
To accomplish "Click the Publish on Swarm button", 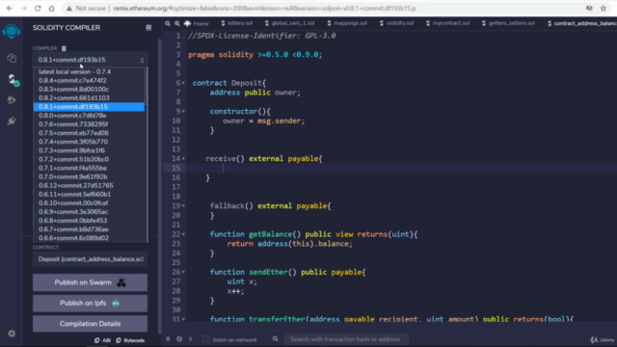I will (x=90, y=282).
